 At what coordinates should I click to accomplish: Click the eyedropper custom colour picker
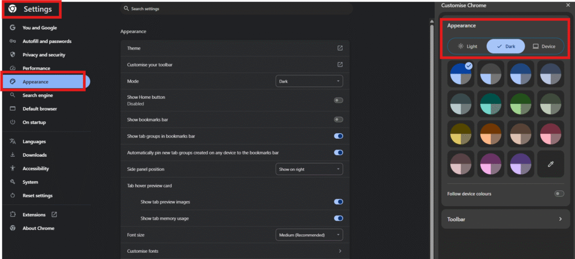550,164
